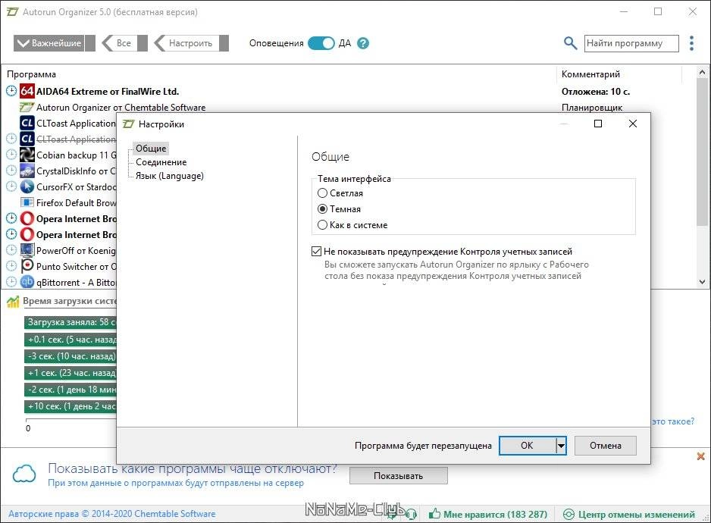711x523 pixels.
Task: Click the CrystalDiskInfo program icon
Action: 27,171
